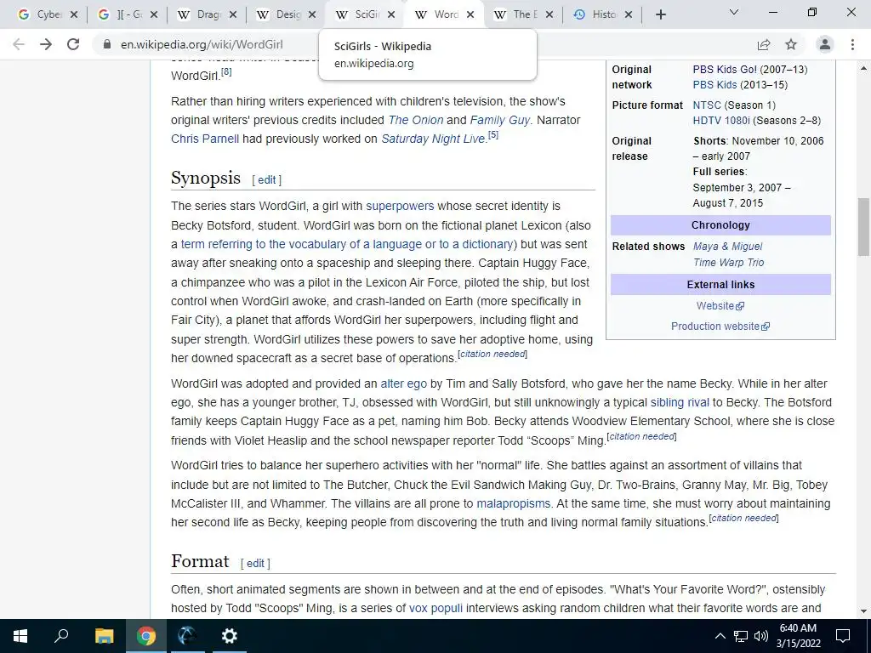871x653 pixels.
Task: Open the sibling rival link
Action: click(680, 402)
